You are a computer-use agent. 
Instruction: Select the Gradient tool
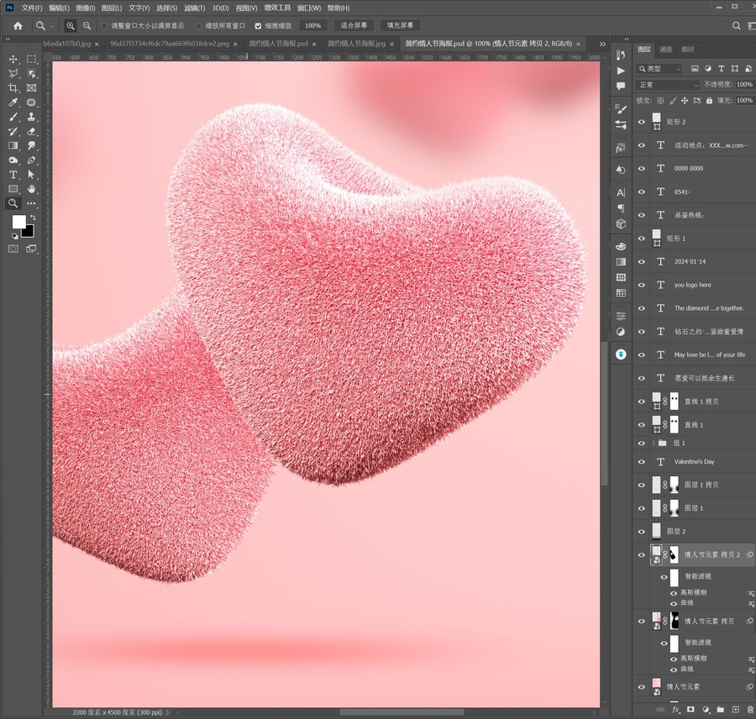click(x=13, y=145)
